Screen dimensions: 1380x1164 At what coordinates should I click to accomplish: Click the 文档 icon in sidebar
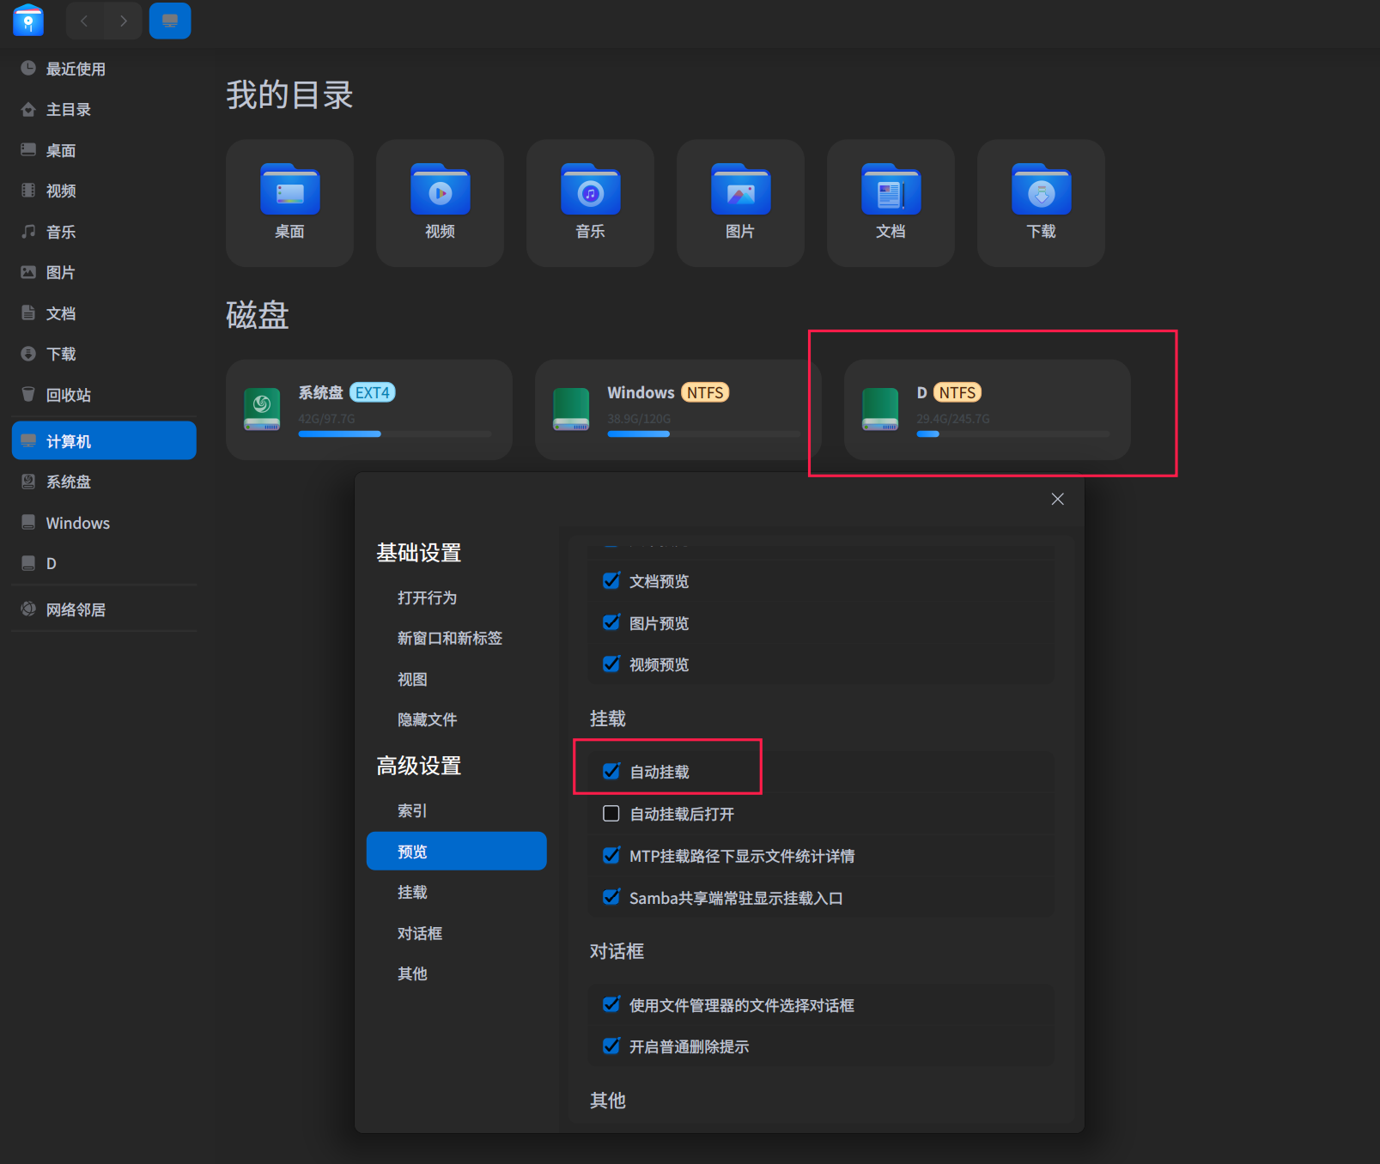click(28, 312)
